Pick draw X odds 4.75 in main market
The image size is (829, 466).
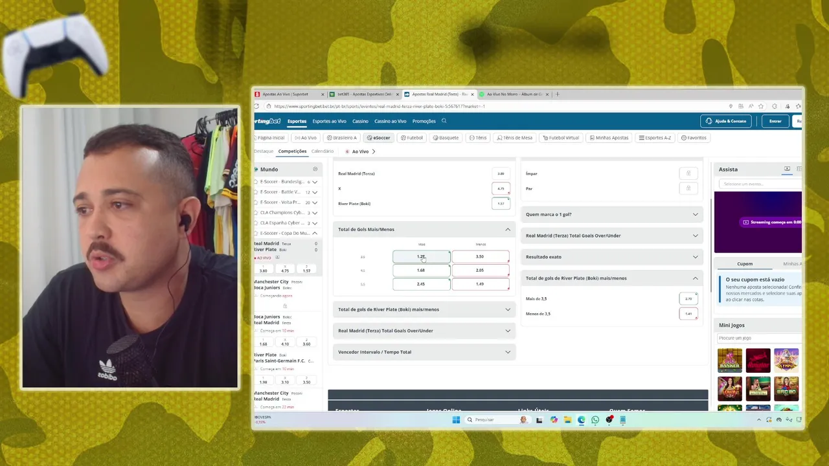point(501,189)
